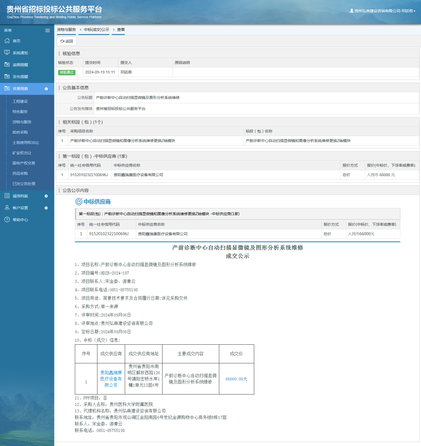This screenshot has width=421, height=446.
Task: Click the 定标日期:2024年09月06日 line
Action: click(x=103, y=332)
